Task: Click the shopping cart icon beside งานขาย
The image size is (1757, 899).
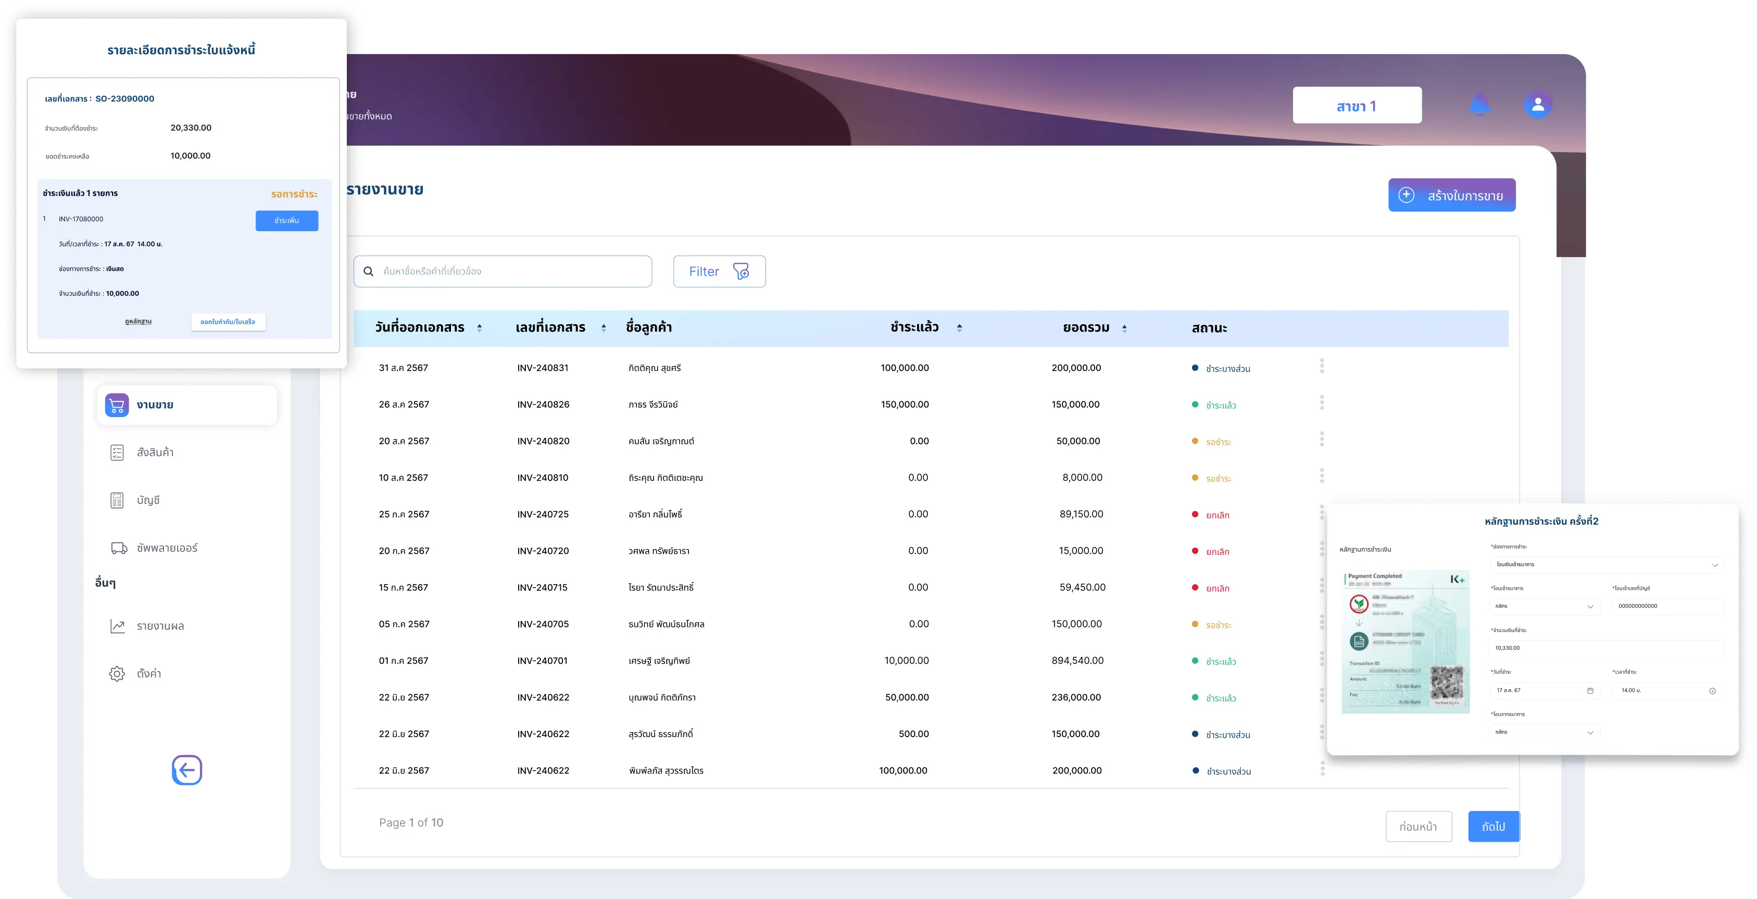Action: [x=117, y=405]
